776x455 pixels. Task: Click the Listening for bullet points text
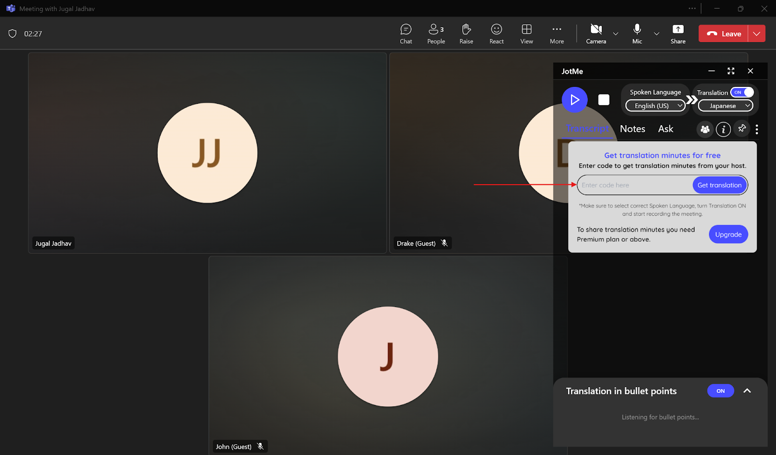click(660, 417)
